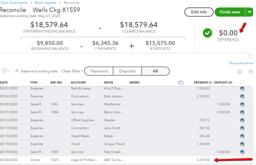Click the green checkmark next to difference

207,33
